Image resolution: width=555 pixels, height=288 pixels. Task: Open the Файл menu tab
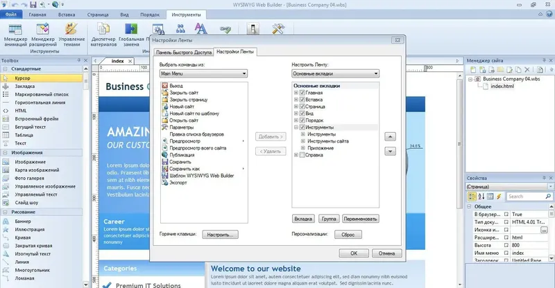pos(11,15)
